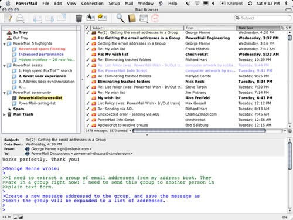Toggle read mark for Frank Mitchell's message
The height and width of the screenshot is (220, 293).
[88, 49]
